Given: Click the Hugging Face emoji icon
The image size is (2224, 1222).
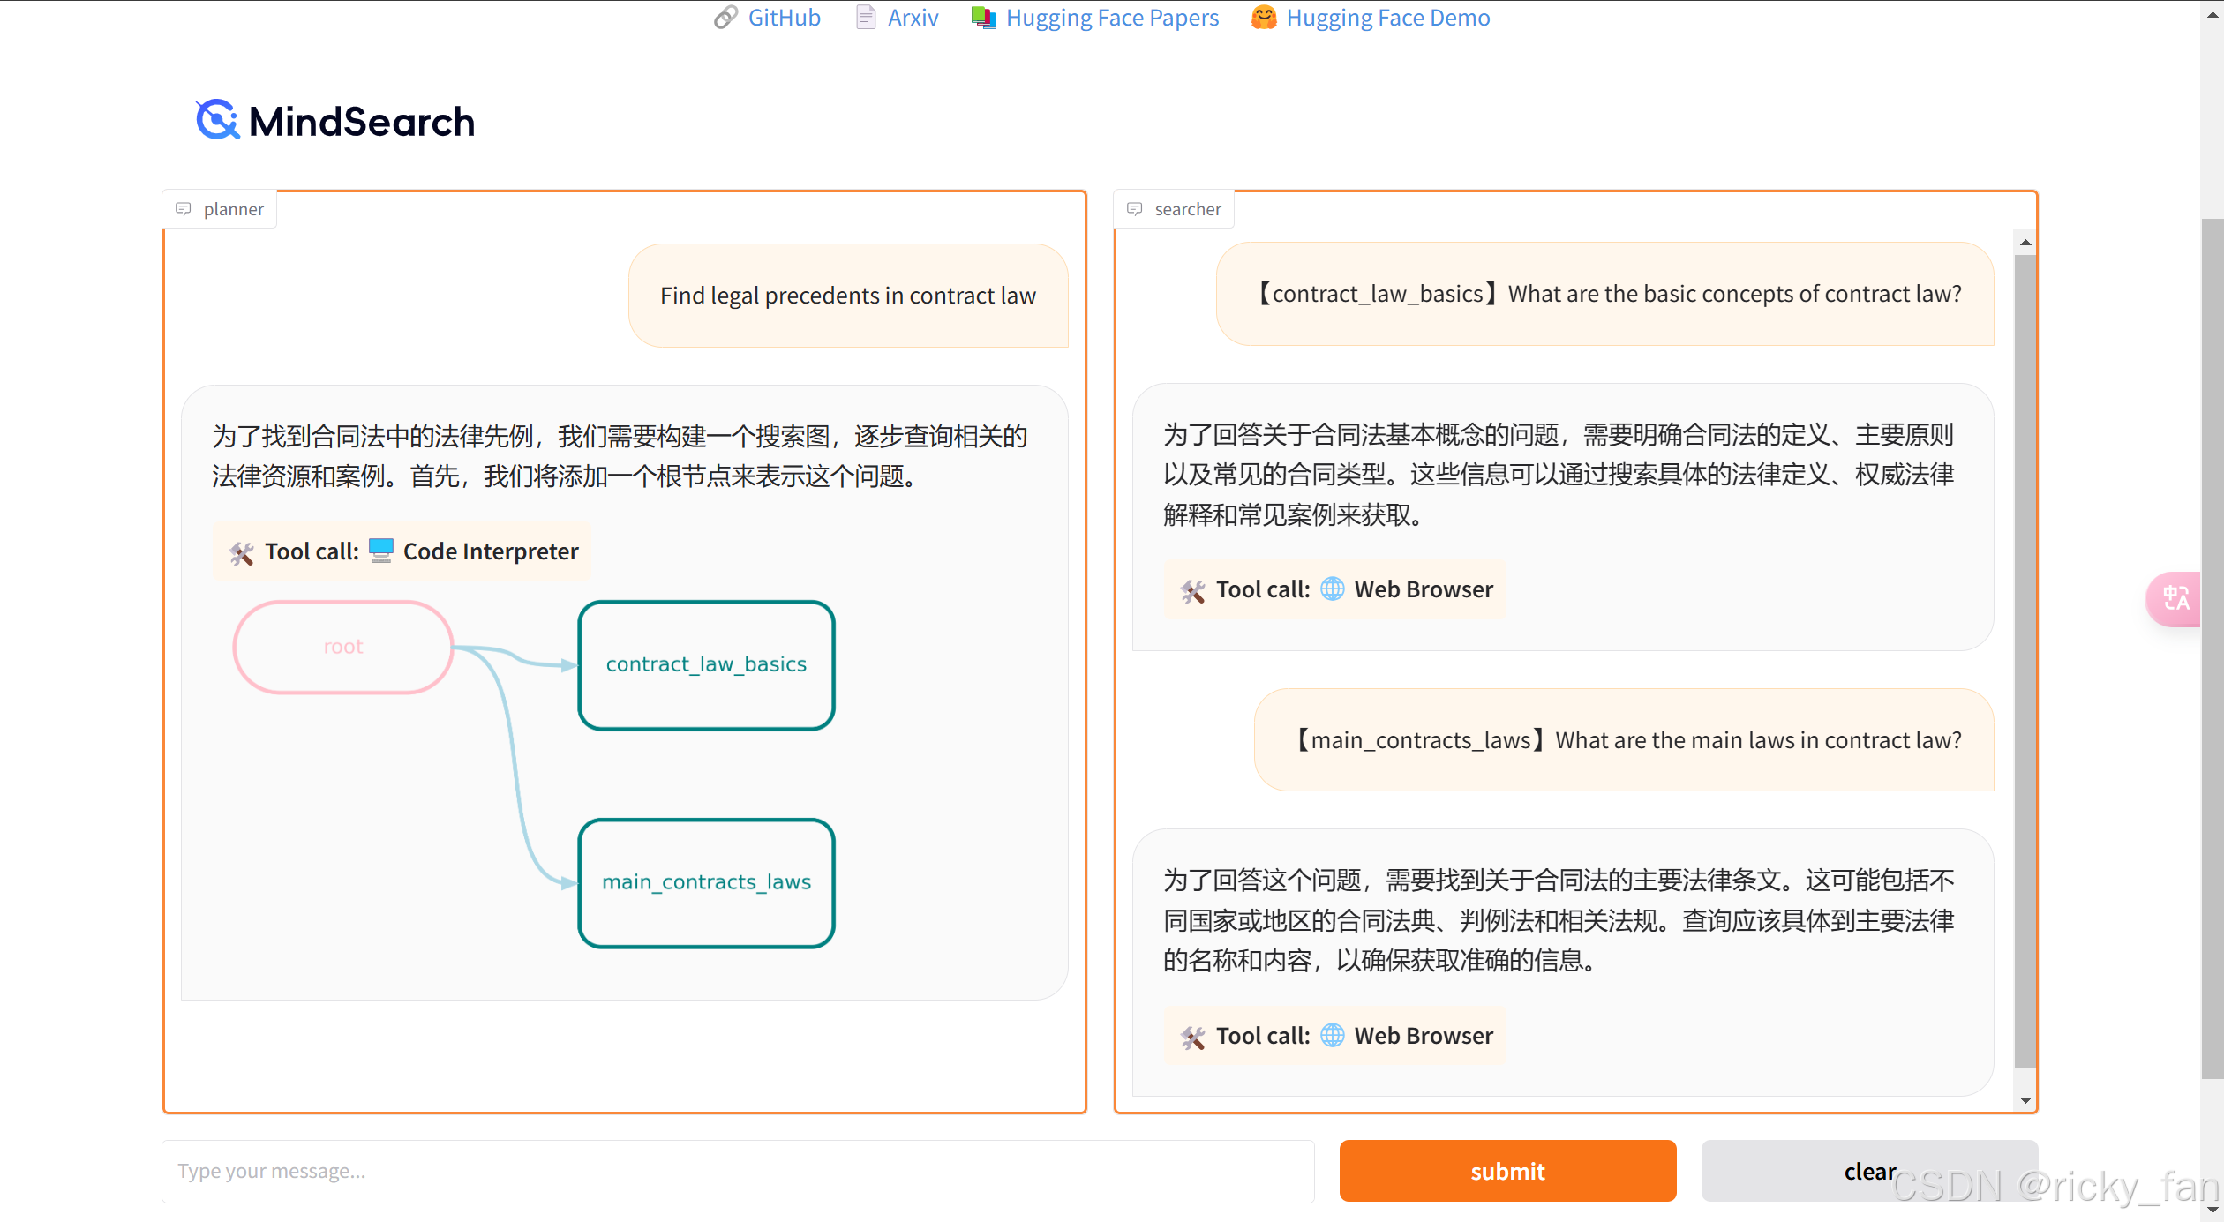Looking at the screenshot, I should (x=1264, y=18).
